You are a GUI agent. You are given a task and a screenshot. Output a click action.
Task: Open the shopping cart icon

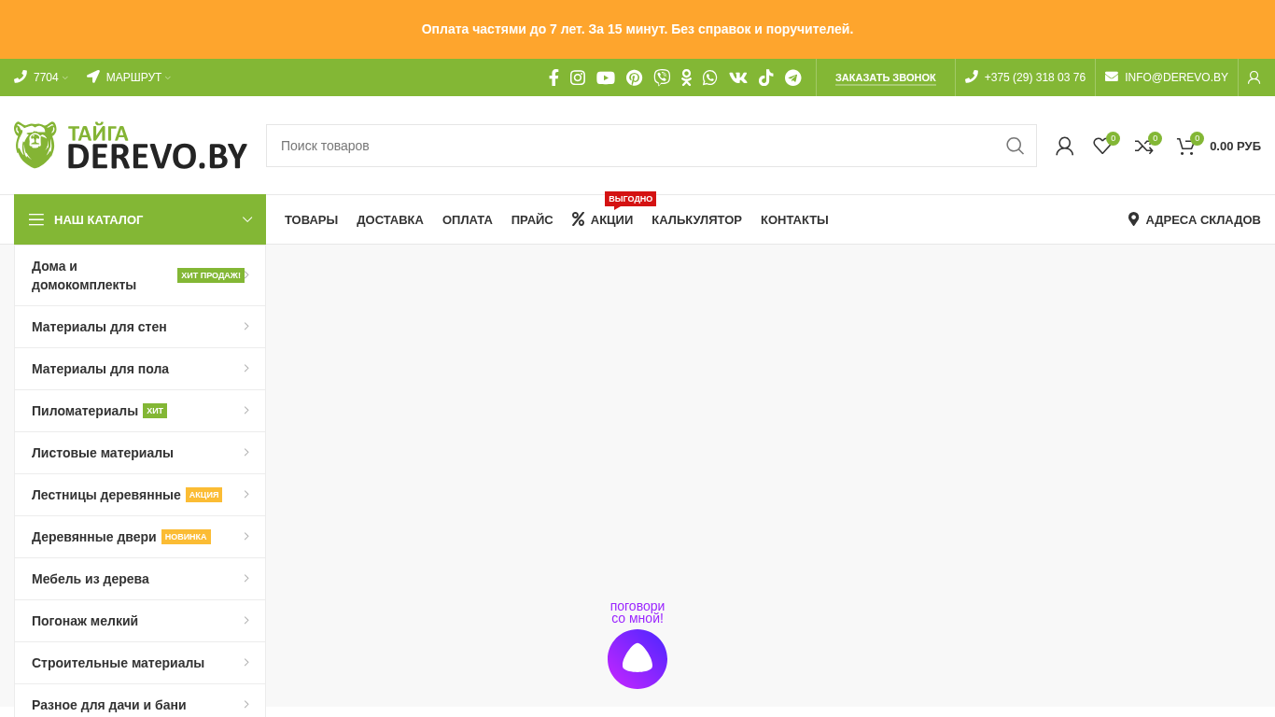(x=1187, y=146)
